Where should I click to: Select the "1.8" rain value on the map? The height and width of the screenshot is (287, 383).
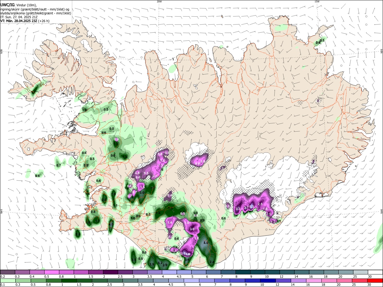click(x=88, y=222)
